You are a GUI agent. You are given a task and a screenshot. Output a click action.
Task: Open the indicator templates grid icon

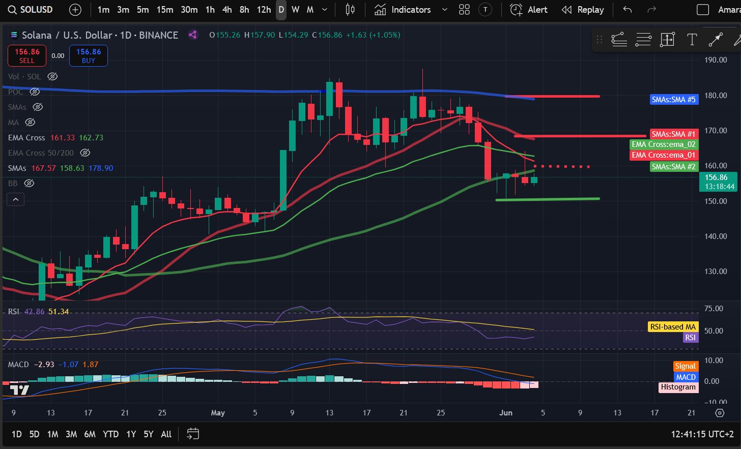coord(464,10)
